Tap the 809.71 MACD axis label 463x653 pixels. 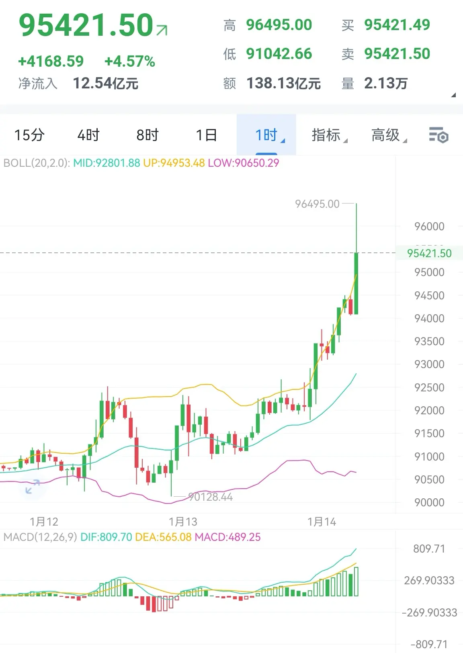pyautogui.click(x=429, y=549)
